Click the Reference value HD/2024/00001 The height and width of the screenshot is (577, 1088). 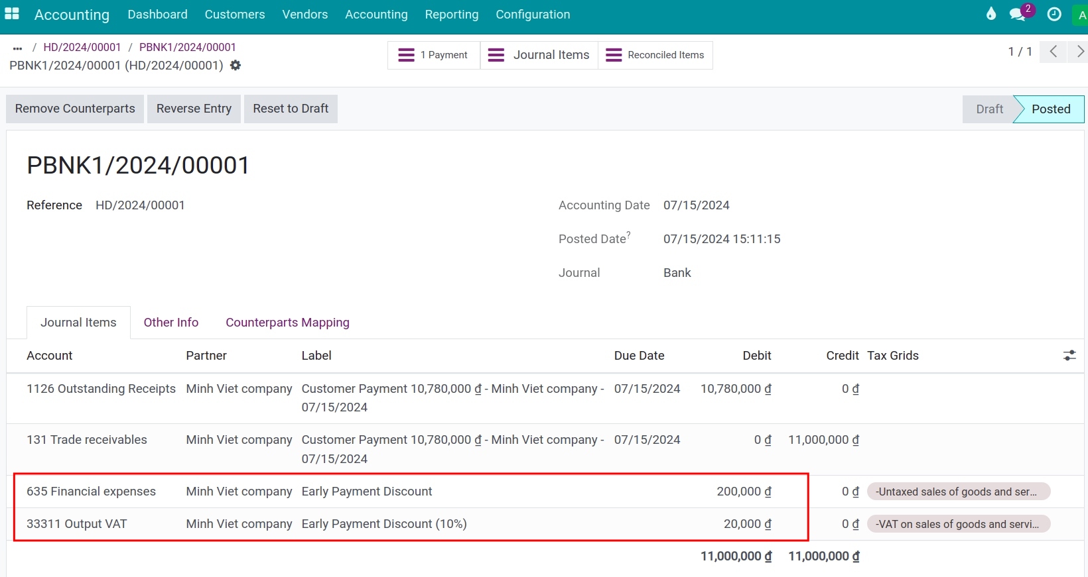(x=140, y=205)
